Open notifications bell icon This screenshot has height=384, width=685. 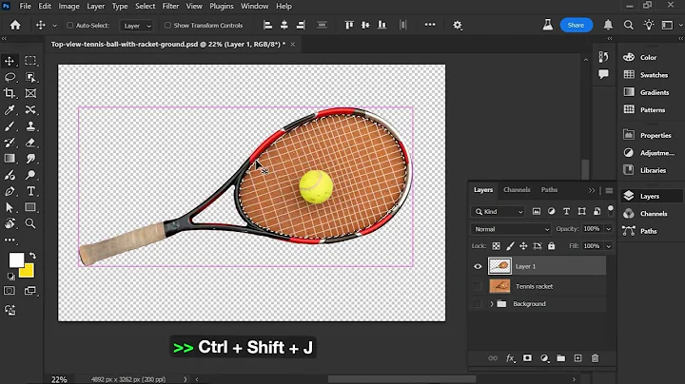click(608, 25)
